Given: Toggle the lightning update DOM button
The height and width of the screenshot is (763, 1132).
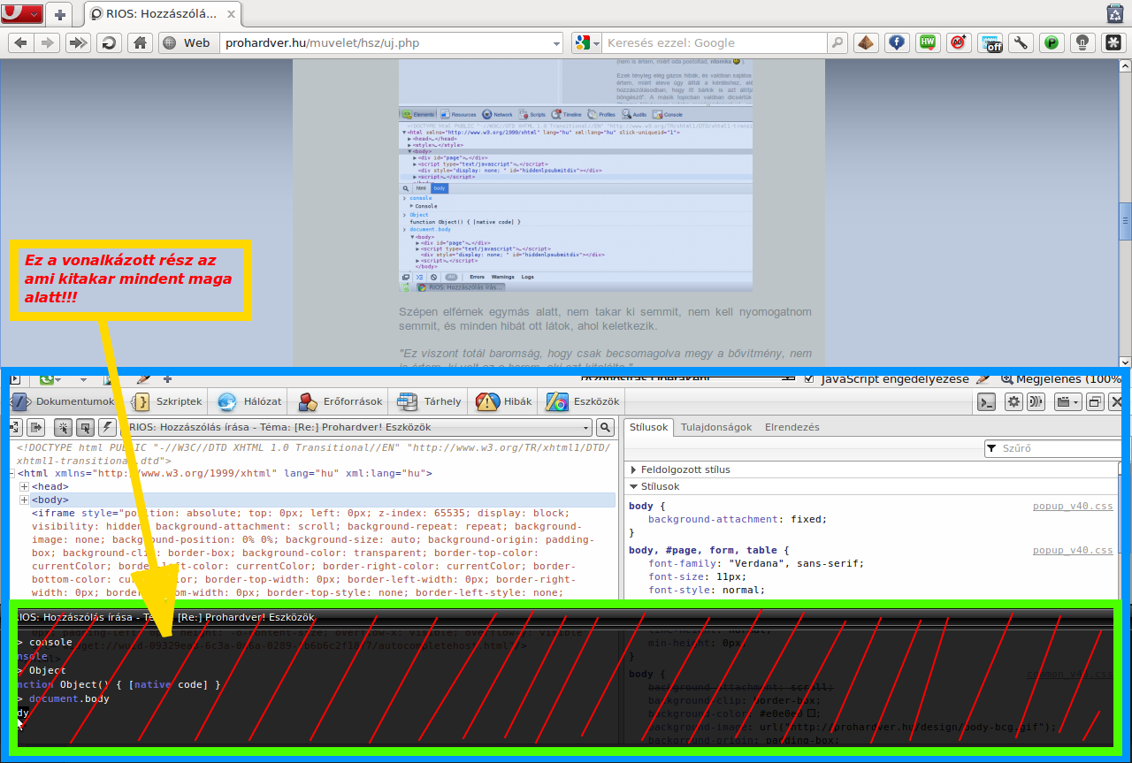Looking at the screenshot, I should [107, 428].
